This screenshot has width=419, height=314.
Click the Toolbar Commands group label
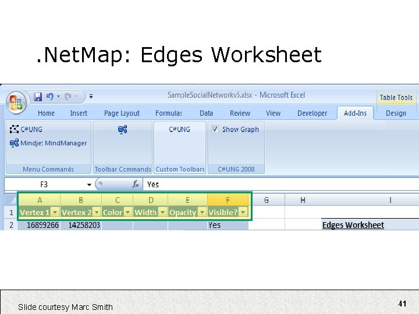[123, 169]
